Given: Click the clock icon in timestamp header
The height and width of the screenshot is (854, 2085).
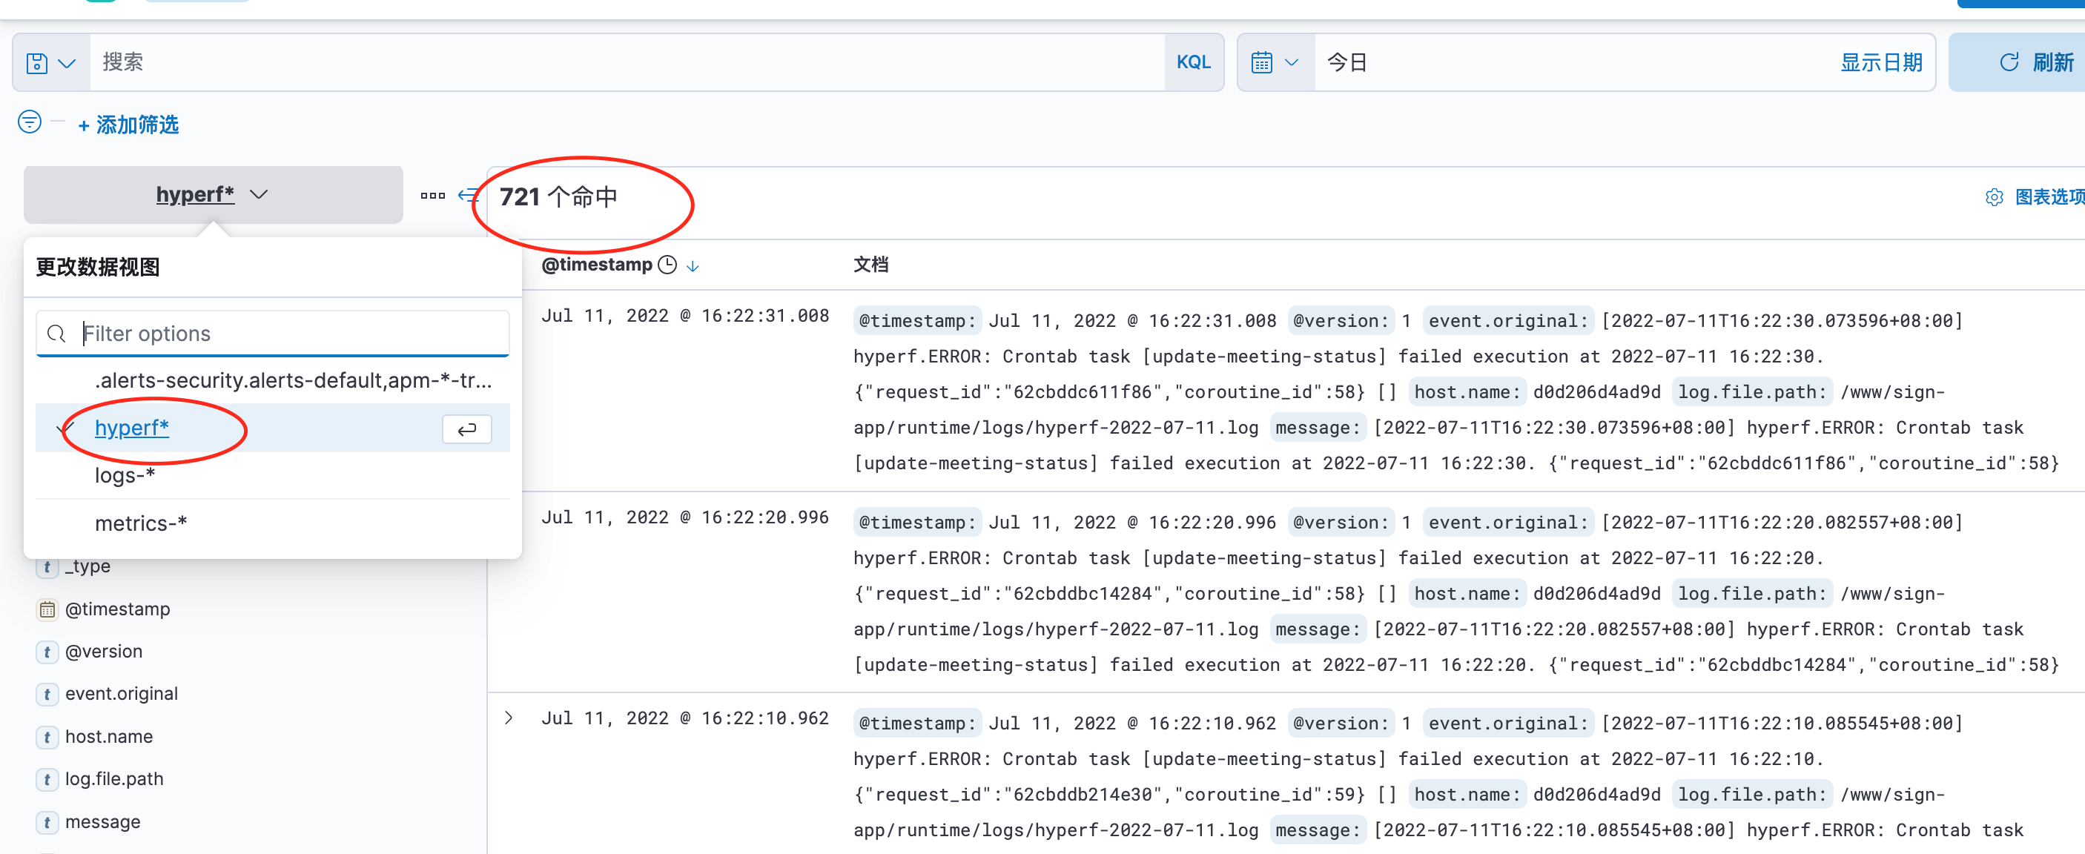Looking at the screenshot, I should tap(667, 265).
